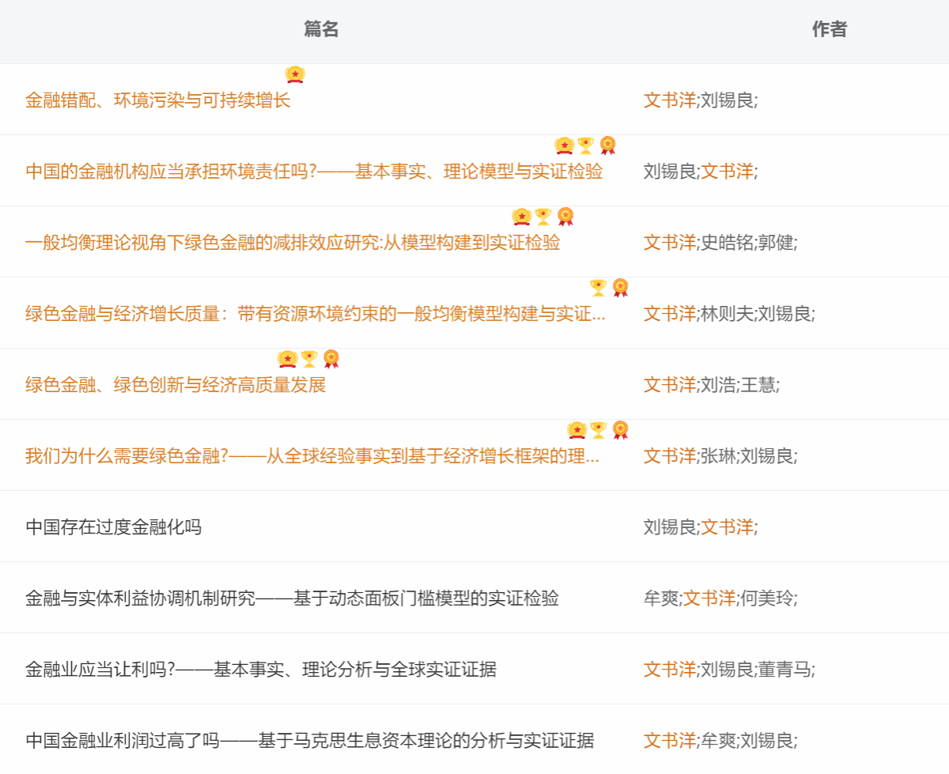
Task: Click star medal icon above 一般均衡理论视角下绿色金融 title
Action: pos(521,217)
